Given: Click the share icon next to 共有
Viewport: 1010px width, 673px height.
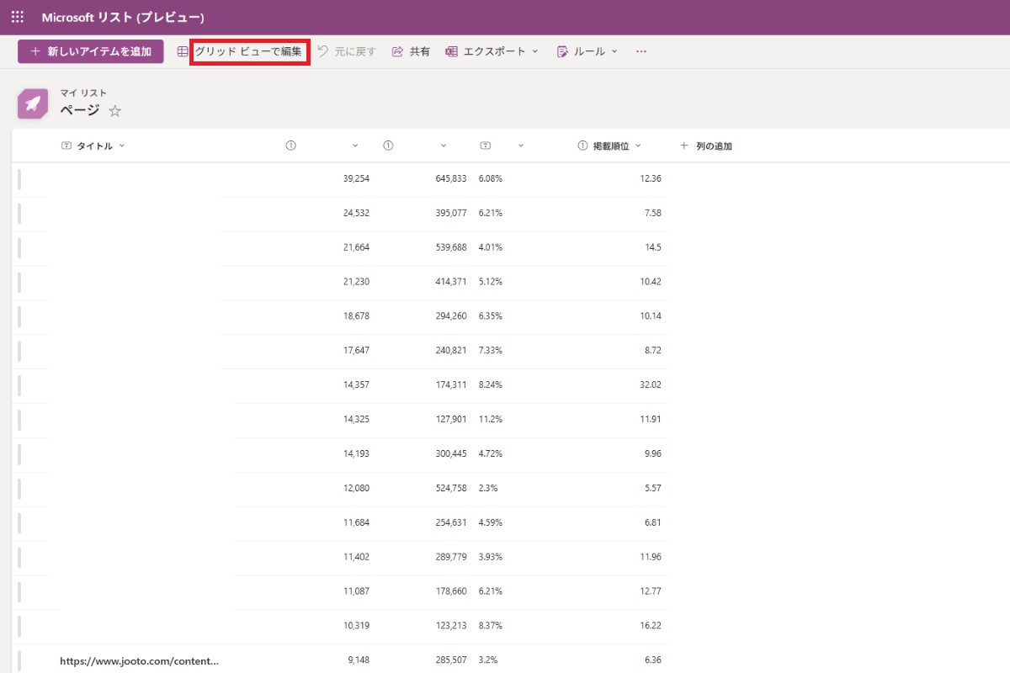Looking at the screenshot, I should click(397, 51).
